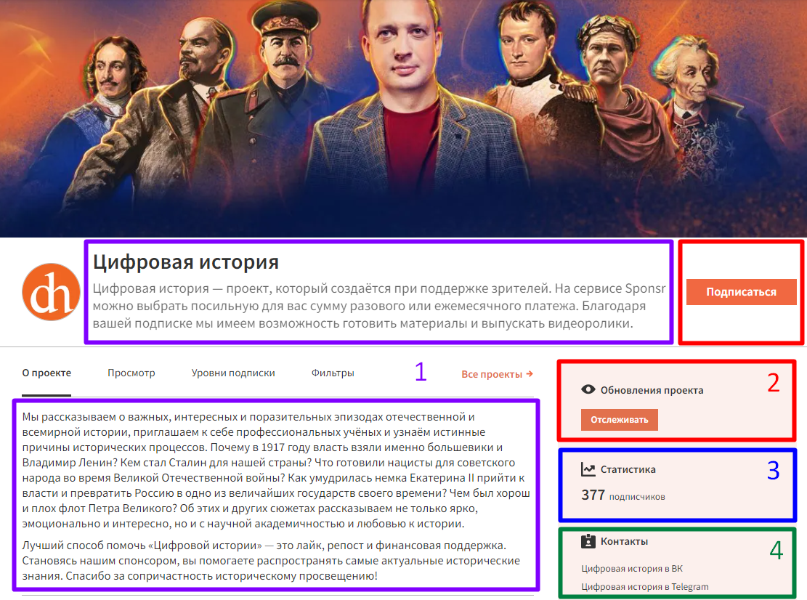807x600 pixels.
Task: Select the Фильтры tab
Action: (x=333, y=373)
